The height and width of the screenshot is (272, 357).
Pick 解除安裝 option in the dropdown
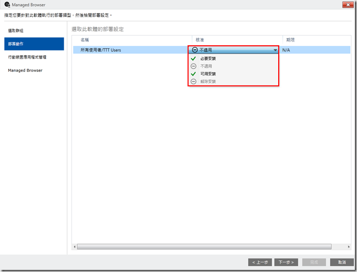point(208,82)
